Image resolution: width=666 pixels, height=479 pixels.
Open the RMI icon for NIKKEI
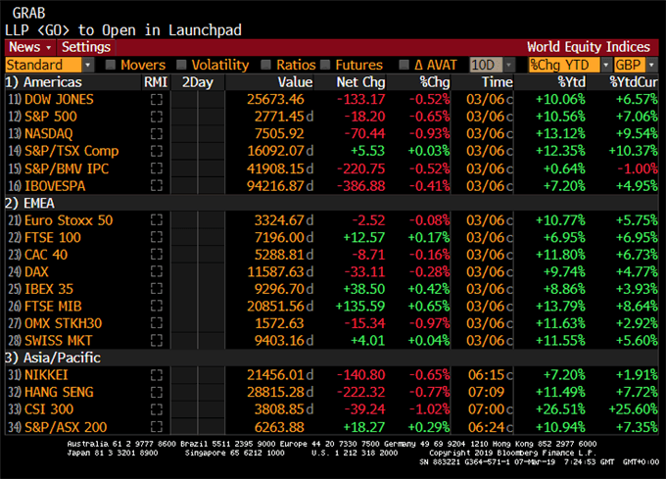tap(157, 375)
